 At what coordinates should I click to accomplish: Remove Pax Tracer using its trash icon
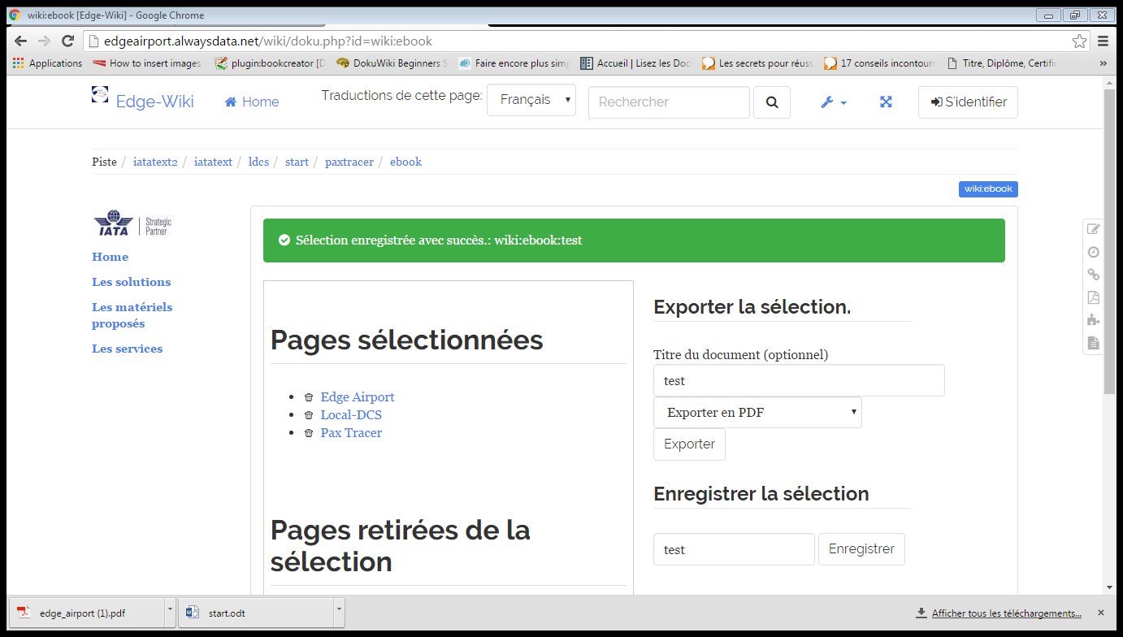pyautogui.click(x=309, y=433)
